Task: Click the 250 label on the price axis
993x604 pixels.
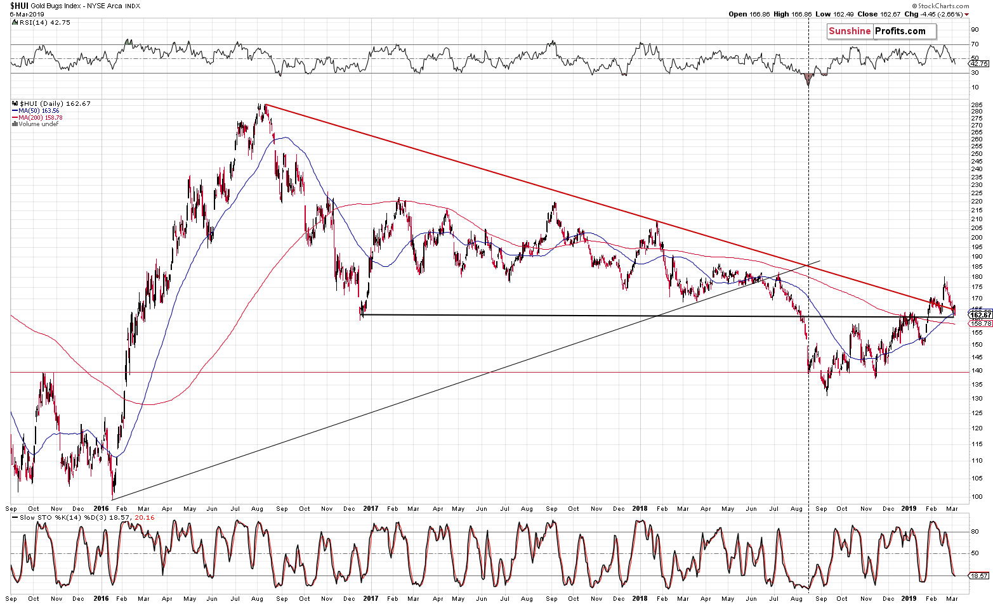Action: 977,153
